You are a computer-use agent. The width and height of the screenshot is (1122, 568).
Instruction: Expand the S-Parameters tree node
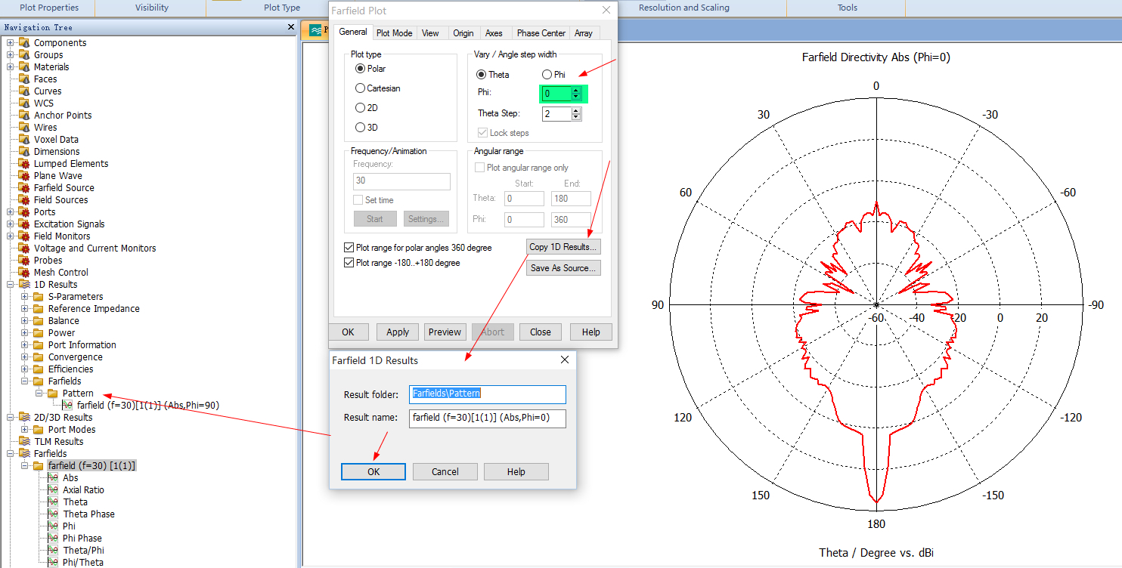pos(25,297)
